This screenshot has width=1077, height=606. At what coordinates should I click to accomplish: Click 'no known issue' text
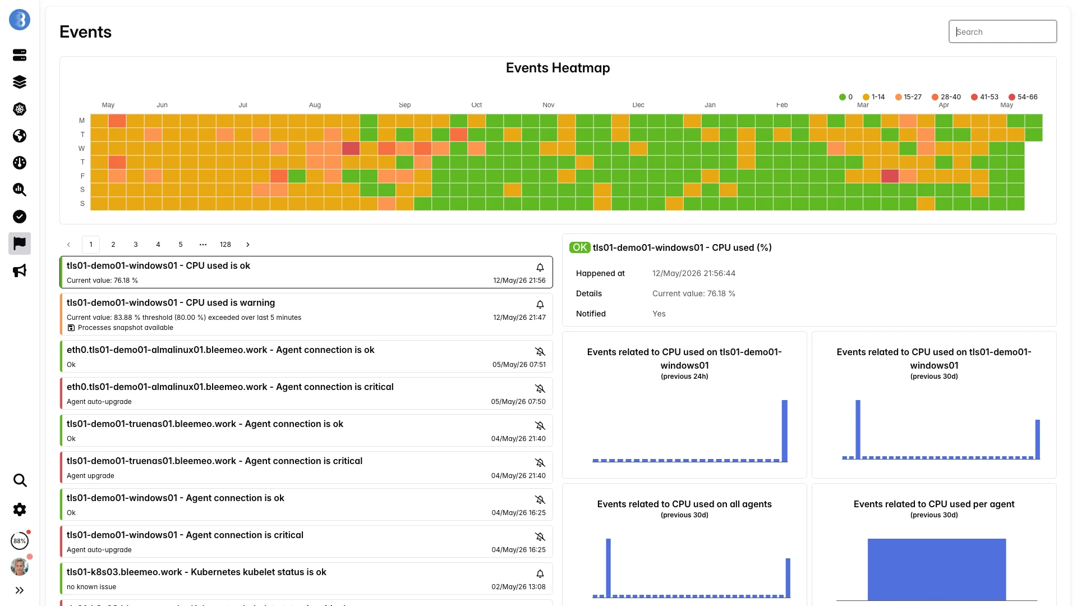click(91, 587)
